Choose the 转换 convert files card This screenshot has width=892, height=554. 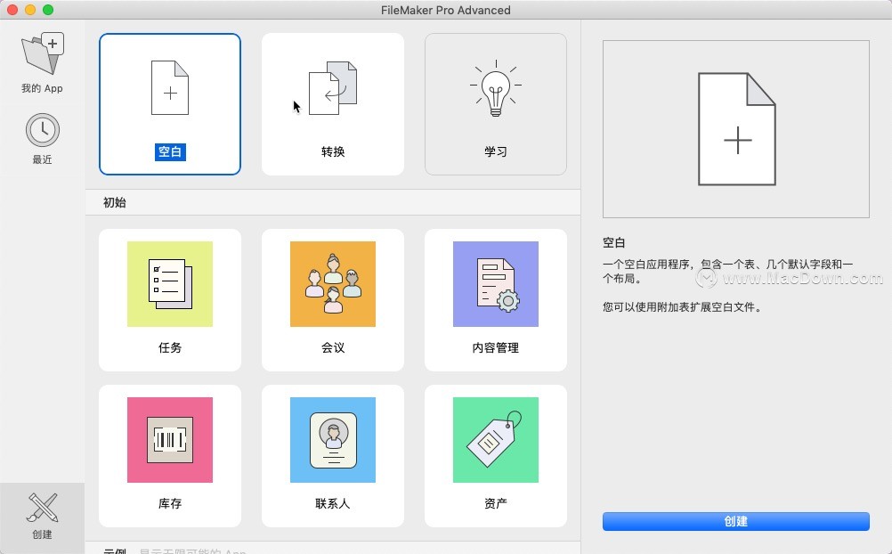(x=333, y=104)
